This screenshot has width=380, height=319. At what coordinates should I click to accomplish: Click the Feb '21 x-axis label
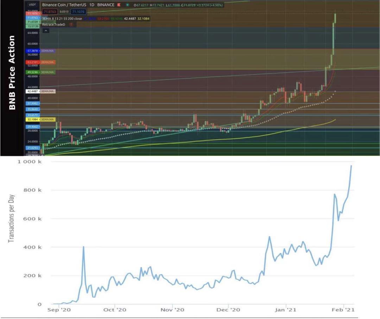click(343, 310)
